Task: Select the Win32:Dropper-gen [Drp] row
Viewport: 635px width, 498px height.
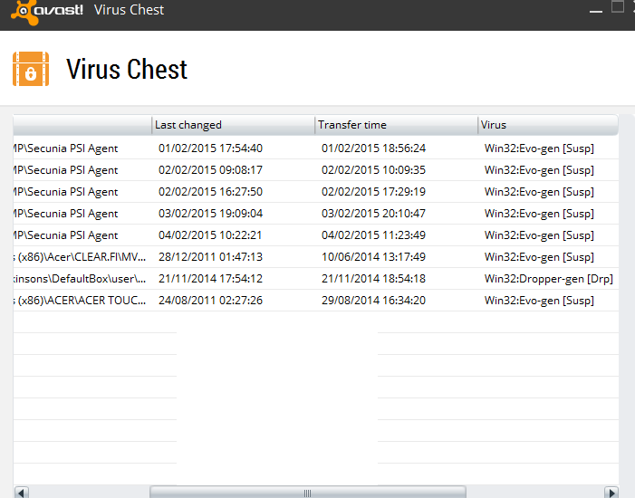Action: point(316,279)
